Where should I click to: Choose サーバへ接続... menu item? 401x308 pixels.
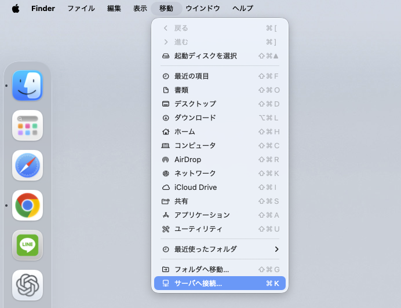point(198,283)
